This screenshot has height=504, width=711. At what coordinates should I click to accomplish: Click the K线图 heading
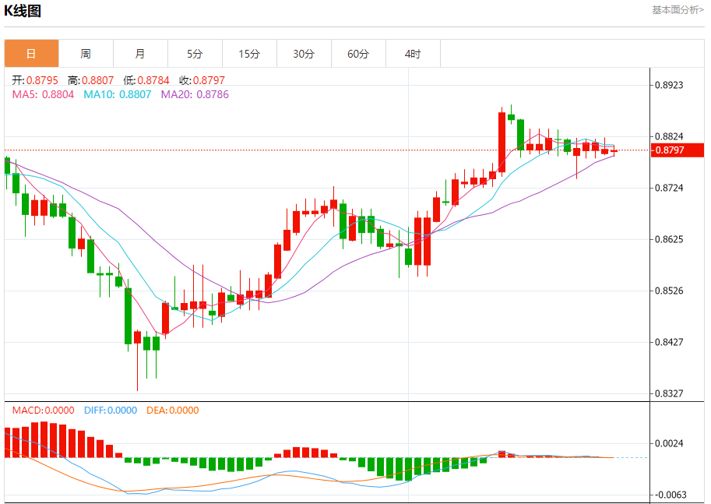pos(23,10)
